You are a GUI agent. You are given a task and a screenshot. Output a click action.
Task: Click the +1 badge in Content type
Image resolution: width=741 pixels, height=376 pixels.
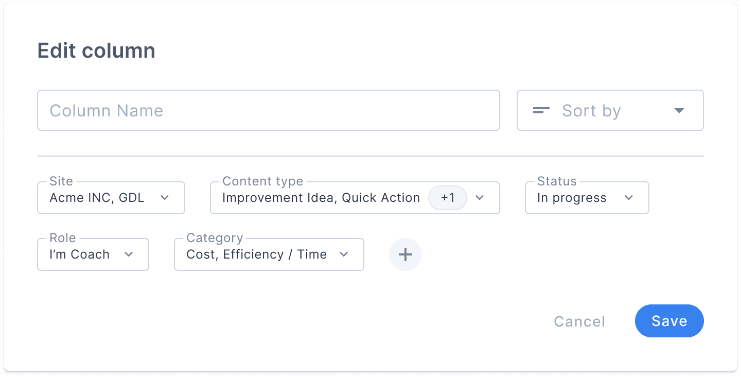pyautogui.click(x=448, y=198)
